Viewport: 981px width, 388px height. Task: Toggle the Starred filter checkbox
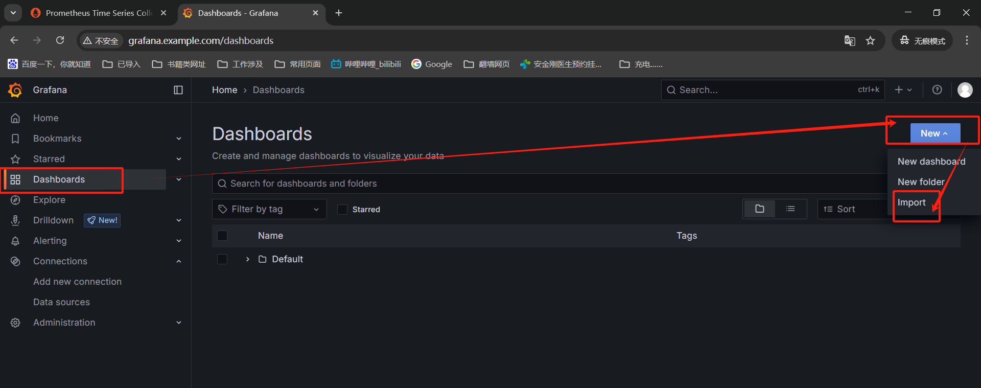pos(342,210)
